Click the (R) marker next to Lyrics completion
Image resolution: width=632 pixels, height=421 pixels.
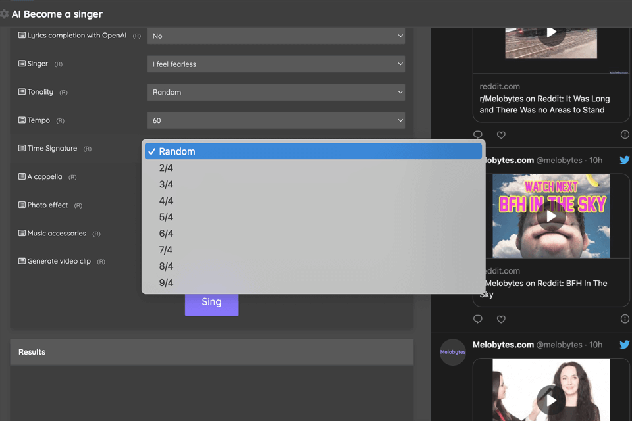click(137, 36)
